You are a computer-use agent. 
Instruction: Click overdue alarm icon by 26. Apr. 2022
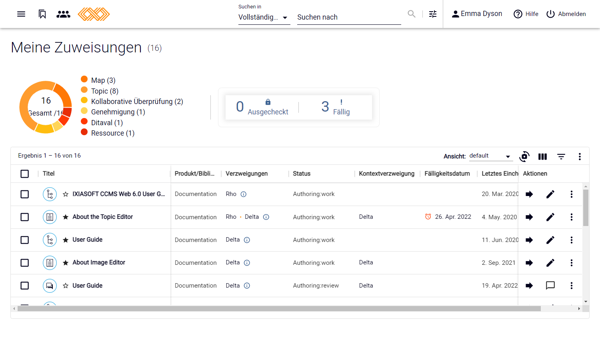(x=428, y=216)
